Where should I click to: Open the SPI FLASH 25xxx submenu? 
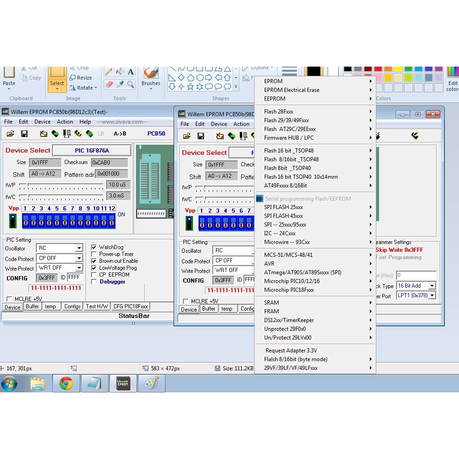[315, 207]
